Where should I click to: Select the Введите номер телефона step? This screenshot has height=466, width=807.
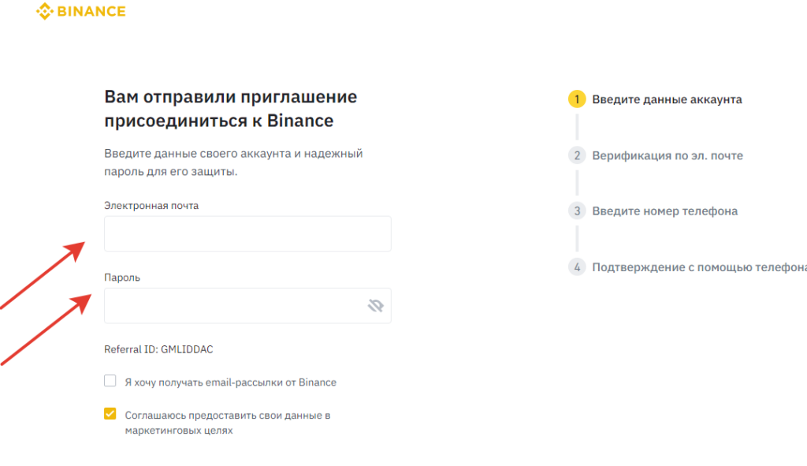[x=665, y=211]
